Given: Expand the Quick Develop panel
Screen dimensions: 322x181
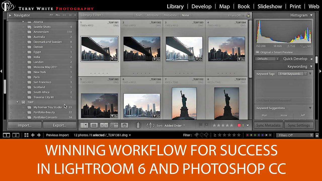Looking at the screenshot, I should click(x=311, y=59).
